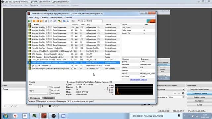Open the vk.com/great_crmp_rp link
212x119 pixels.
[x=138, y=79]
